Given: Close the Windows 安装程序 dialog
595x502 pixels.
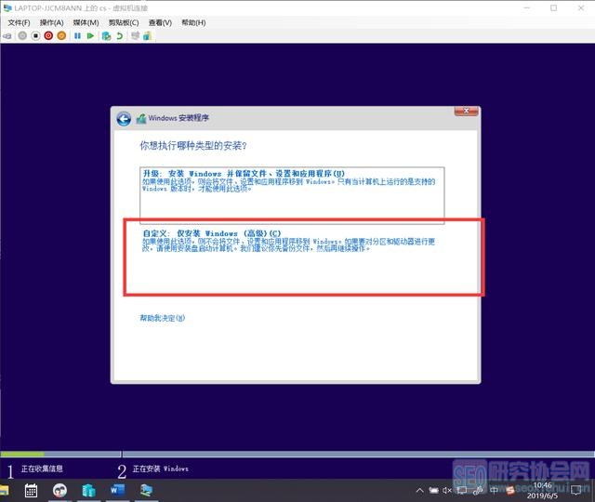Looking at the screenshot, I should coord(467,111).
